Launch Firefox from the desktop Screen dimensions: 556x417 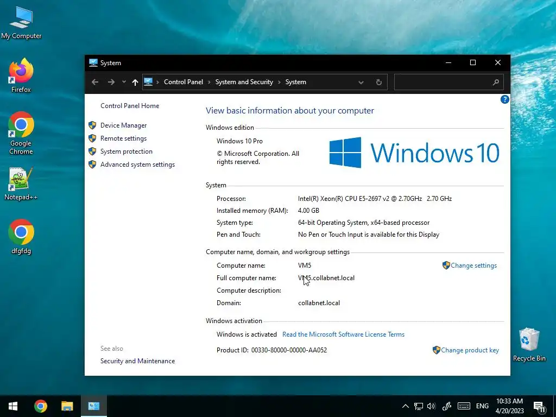coord(21,75)
